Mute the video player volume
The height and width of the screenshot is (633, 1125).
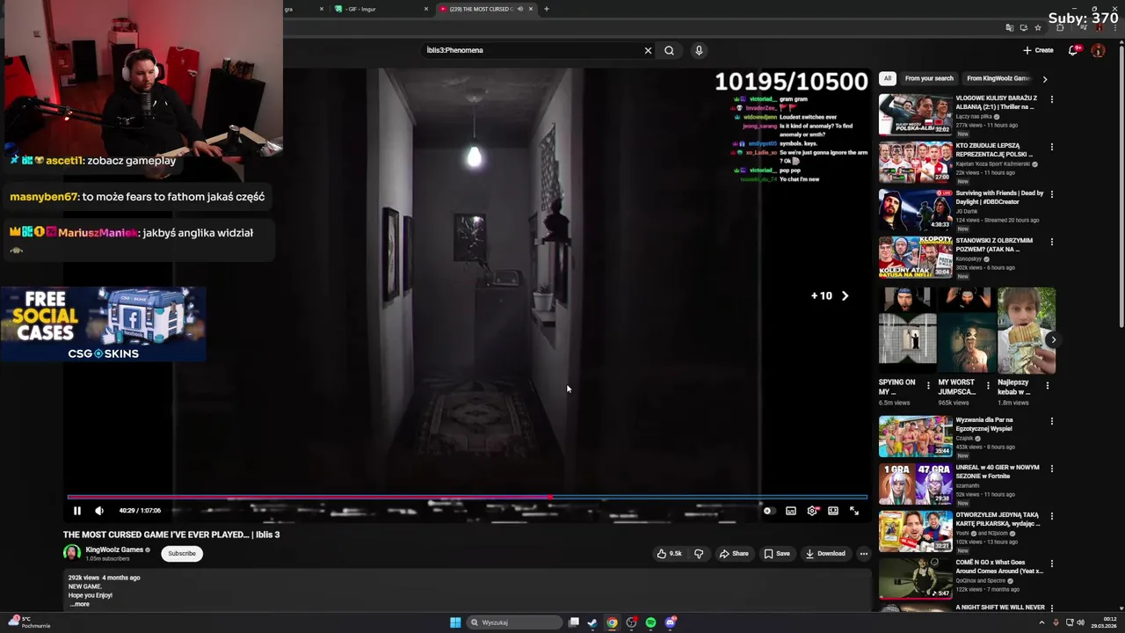pos(99,511)
